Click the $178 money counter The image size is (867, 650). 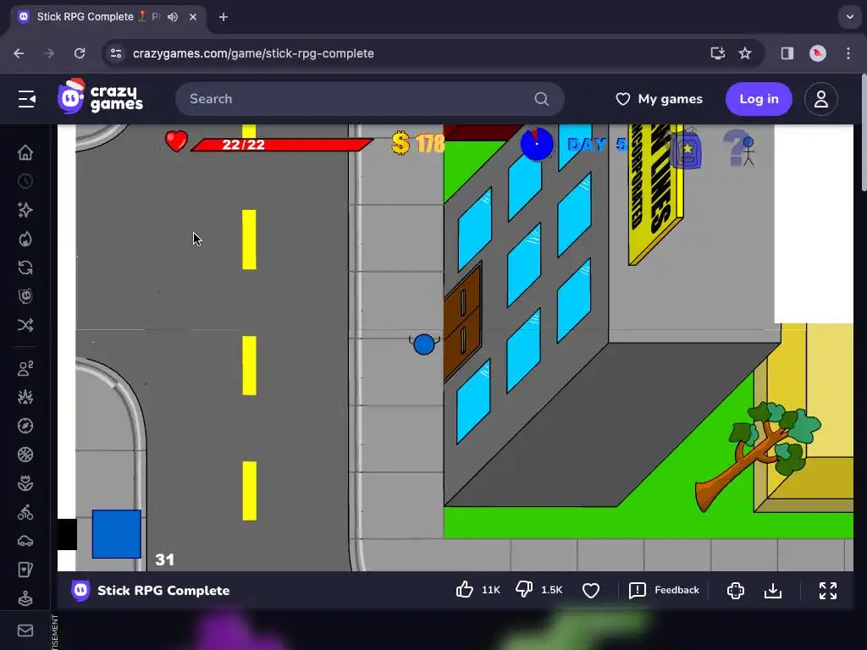pos(418,144)
